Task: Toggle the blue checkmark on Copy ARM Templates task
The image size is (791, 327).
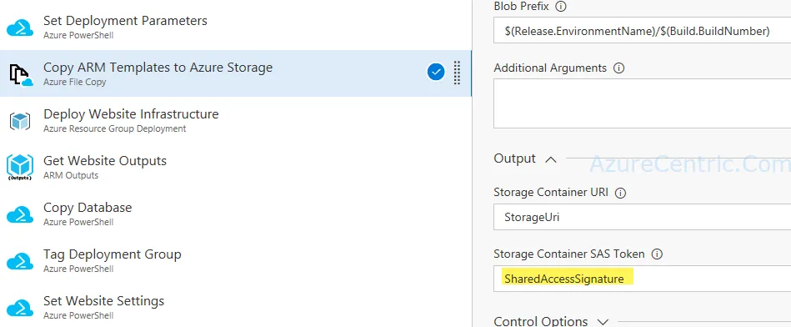Action: pos(436,73)
